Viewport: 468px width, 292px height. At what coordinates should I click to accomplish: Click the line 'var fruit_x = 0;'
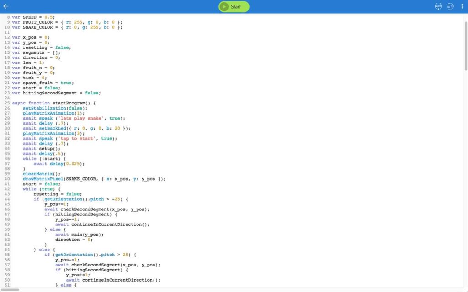pos(33,68)
